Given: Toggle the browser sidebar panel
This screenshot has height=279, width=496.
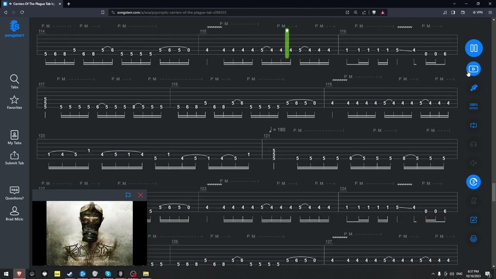Looking at the screenshot, I should pos(453,12).
